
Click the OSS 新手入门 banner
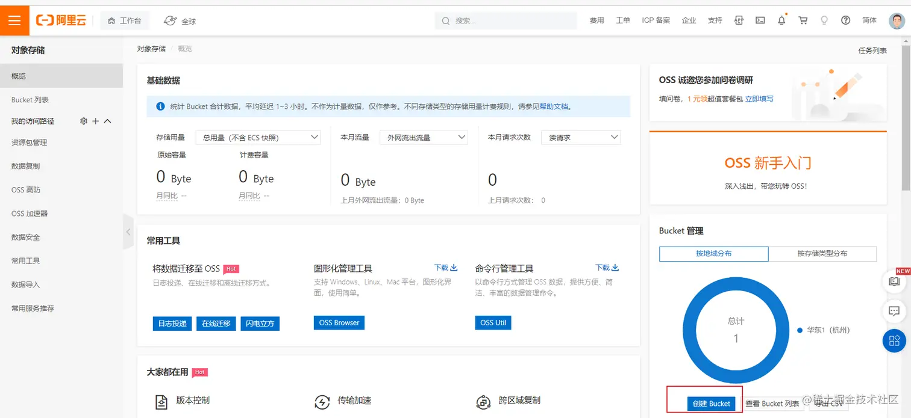[x=768, y=169]
